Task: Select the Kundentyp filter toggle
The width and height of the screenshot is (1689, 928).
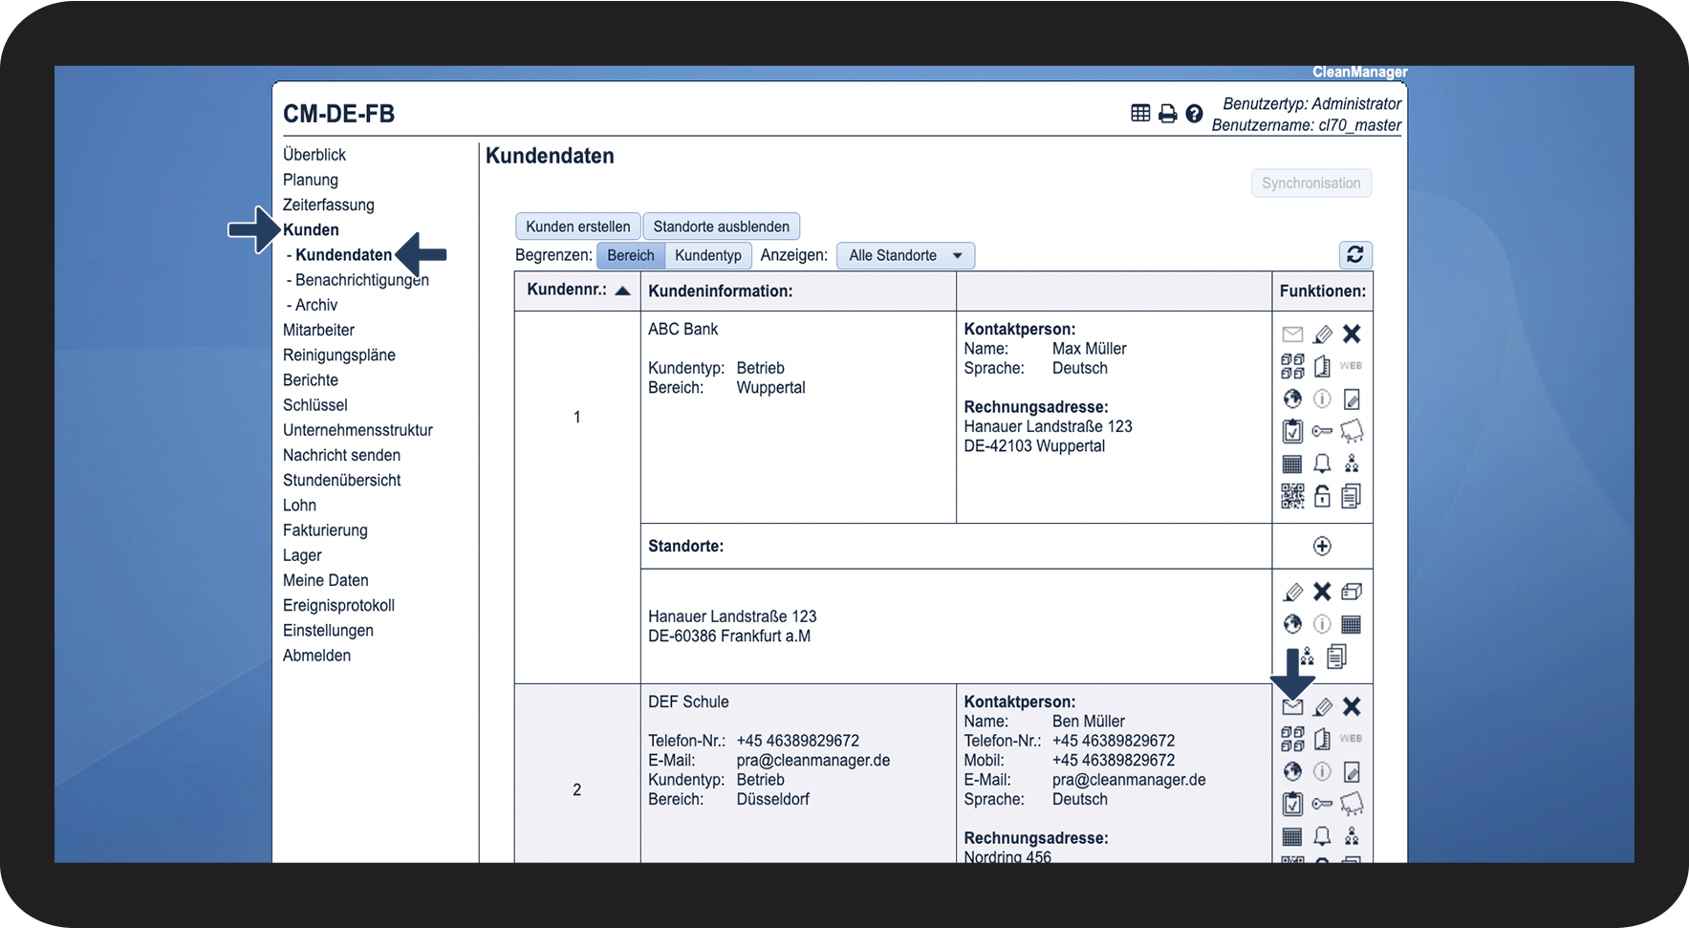Action: tap(708, 255)
